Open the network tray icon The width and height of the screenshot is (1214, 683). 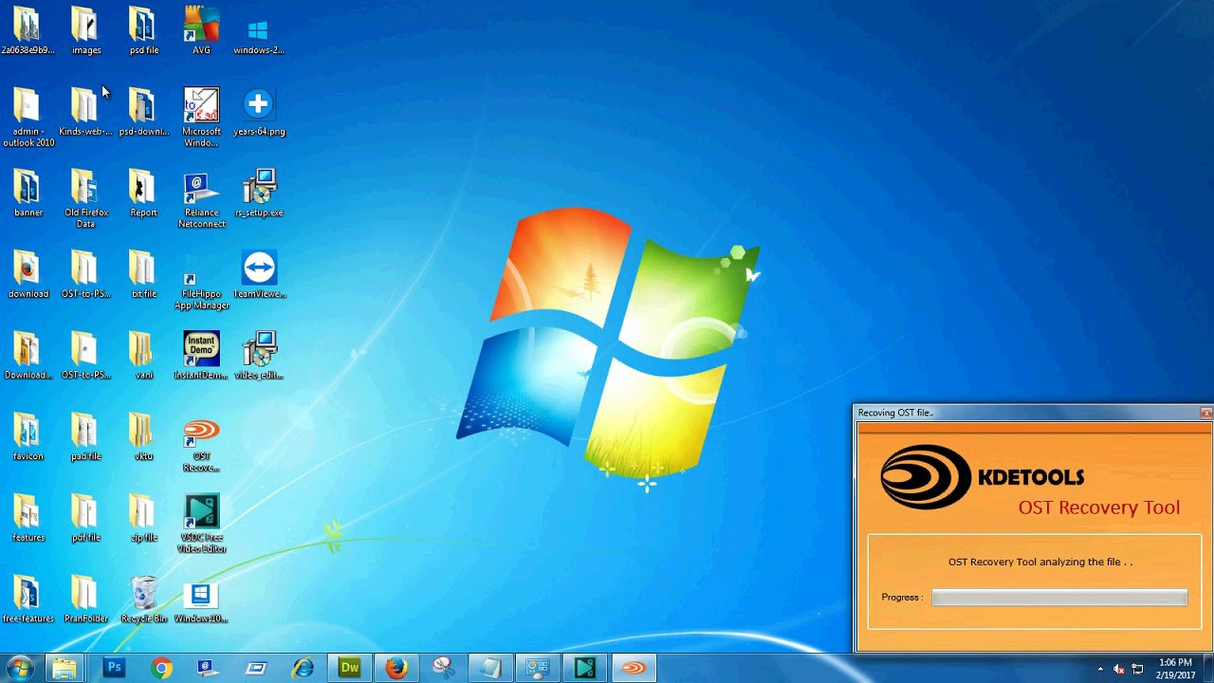pyautogui.click(x=1138, y=669)
